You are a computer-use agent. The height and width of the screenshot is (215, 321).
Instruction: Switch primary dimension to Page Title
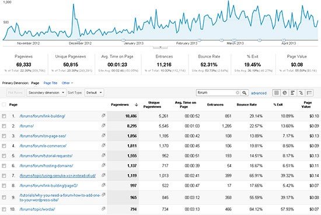point(50,83)
